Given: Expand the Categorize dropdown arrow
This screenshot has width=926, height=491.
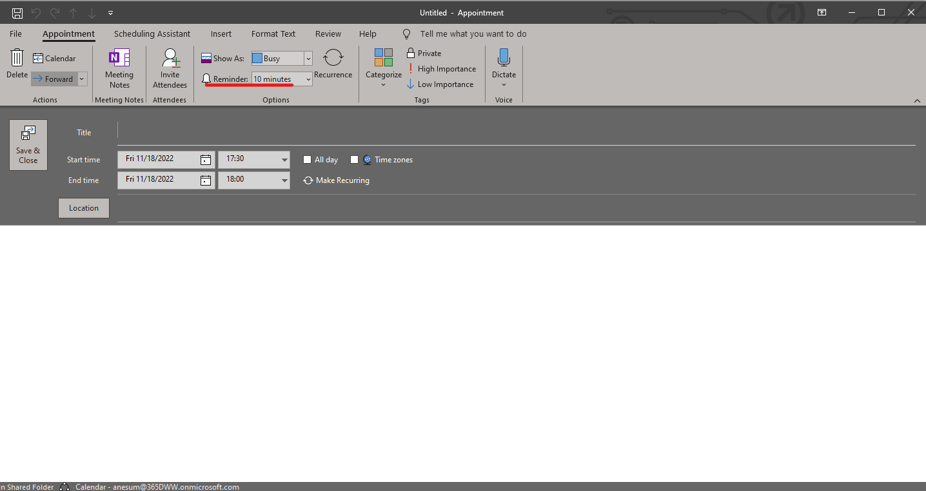Looking at the screenshot, I should (x=383, y=85).
